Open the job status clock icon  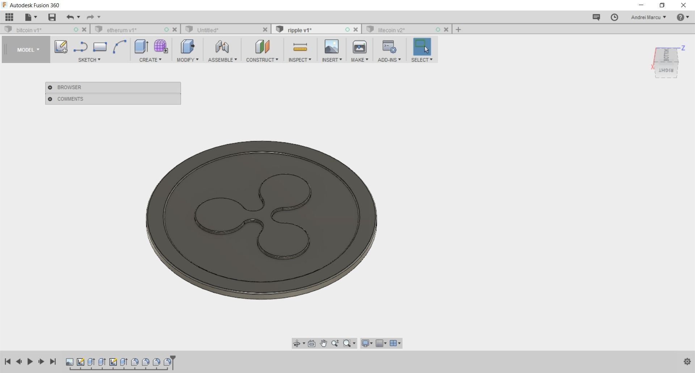(614, 17)
